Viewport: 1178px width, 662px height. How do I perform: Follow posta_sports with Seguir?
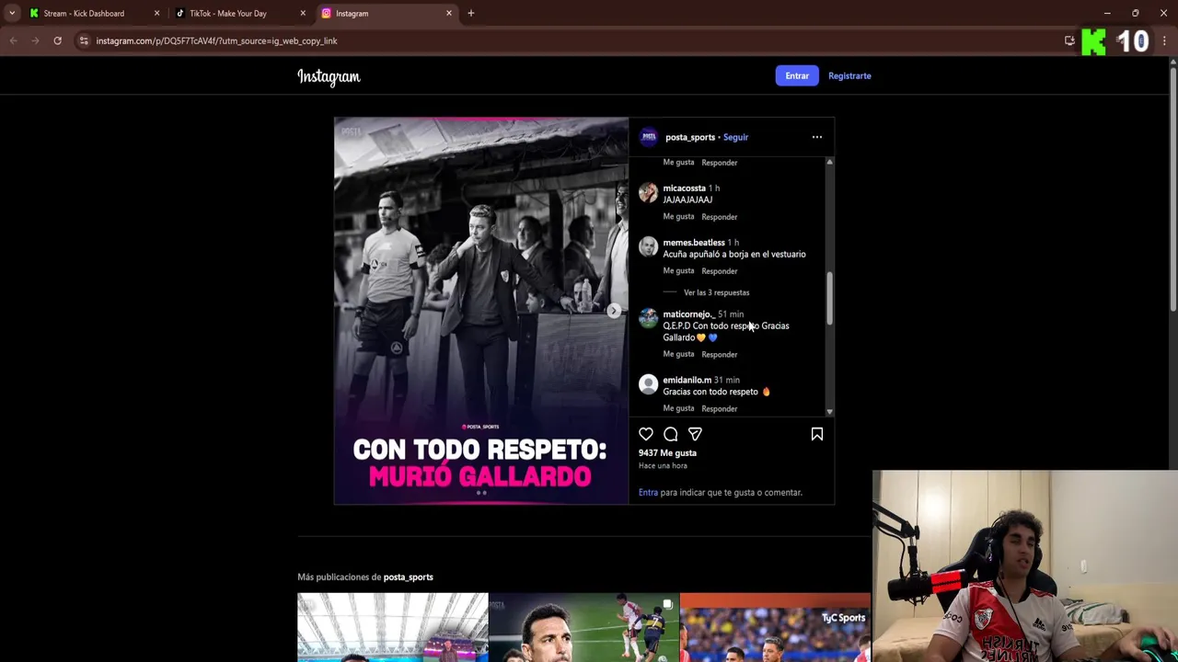735,137
